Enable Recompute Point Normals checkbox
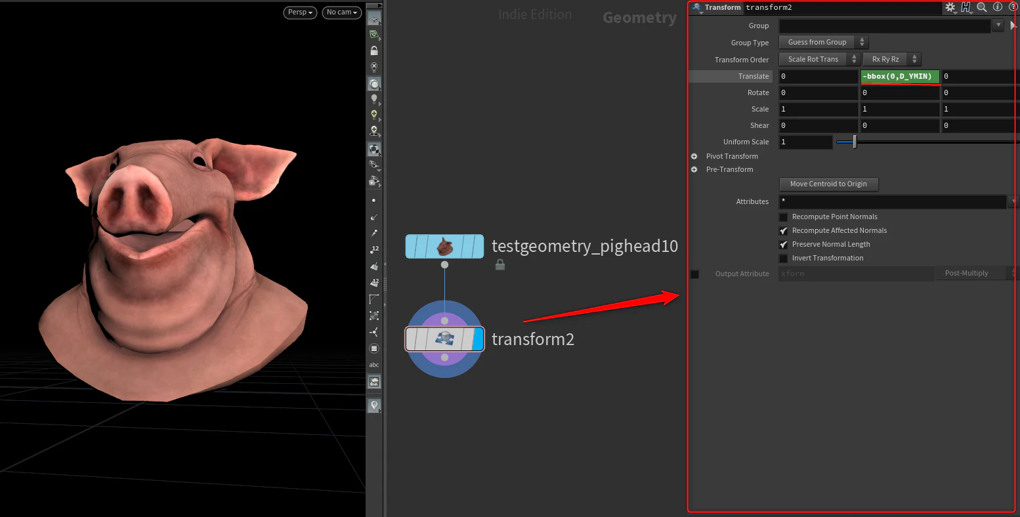This screenshot has height=517, width=1020. pos(783,217)
